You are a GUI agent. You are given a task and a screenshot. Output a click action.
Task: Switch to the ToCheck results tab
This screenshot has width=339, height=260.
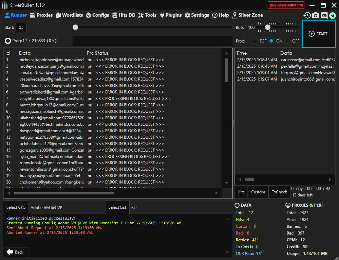point(279,192)
